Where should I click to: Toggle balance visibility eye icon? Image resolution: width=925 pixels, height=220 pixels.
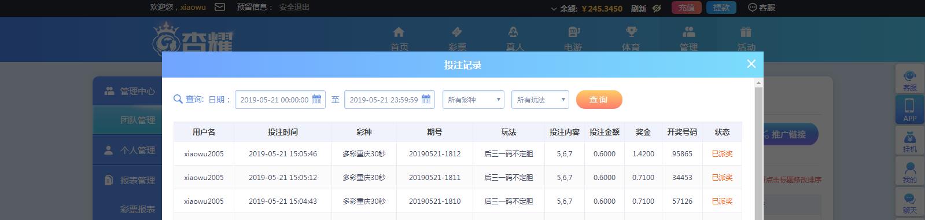tap(657, 8)
